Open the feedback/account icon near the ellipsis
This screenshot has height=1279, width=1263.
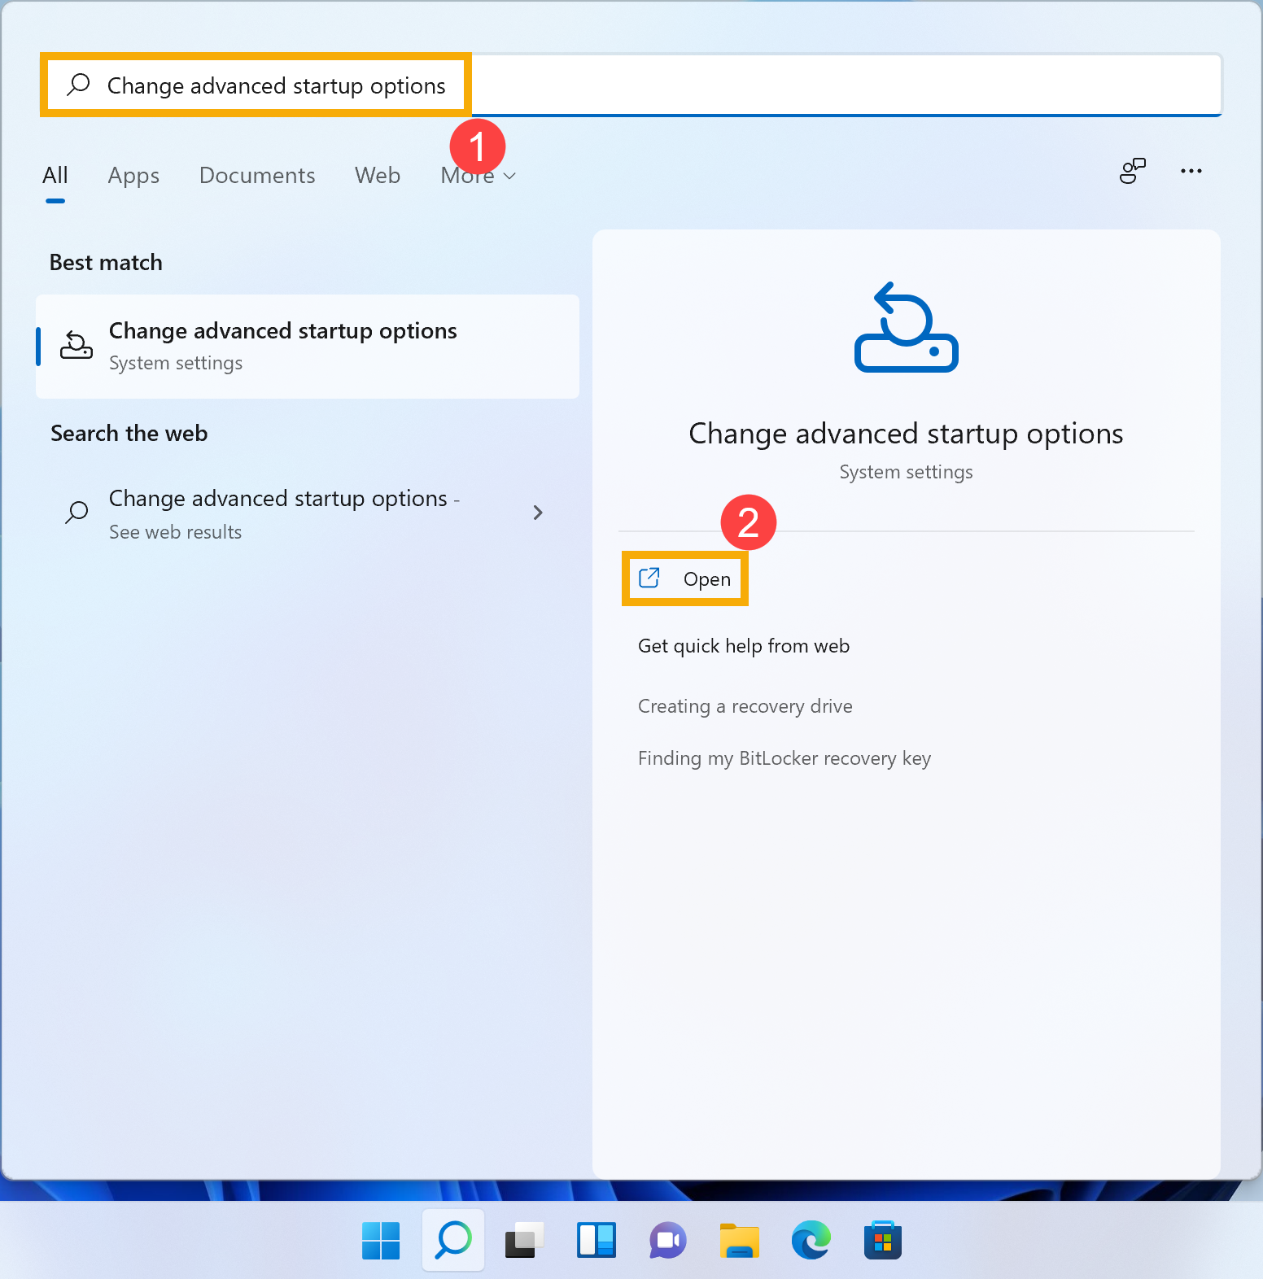[1132, 171]
